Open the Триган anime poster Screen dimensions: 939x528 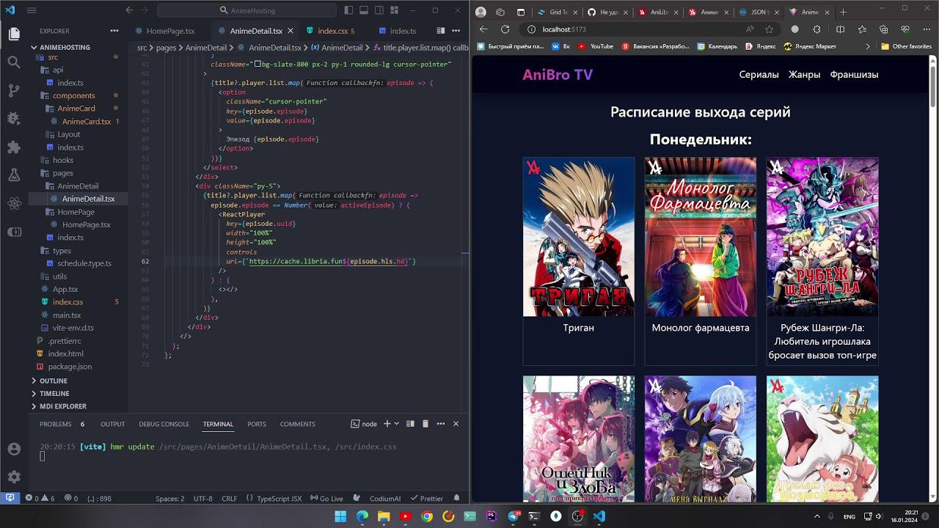pos(578,237)
